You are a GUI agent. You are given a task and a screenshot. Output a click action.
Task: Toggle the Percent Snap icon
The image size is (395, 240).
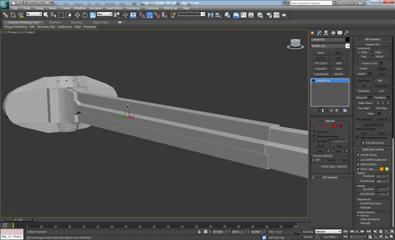coord(157,15)
